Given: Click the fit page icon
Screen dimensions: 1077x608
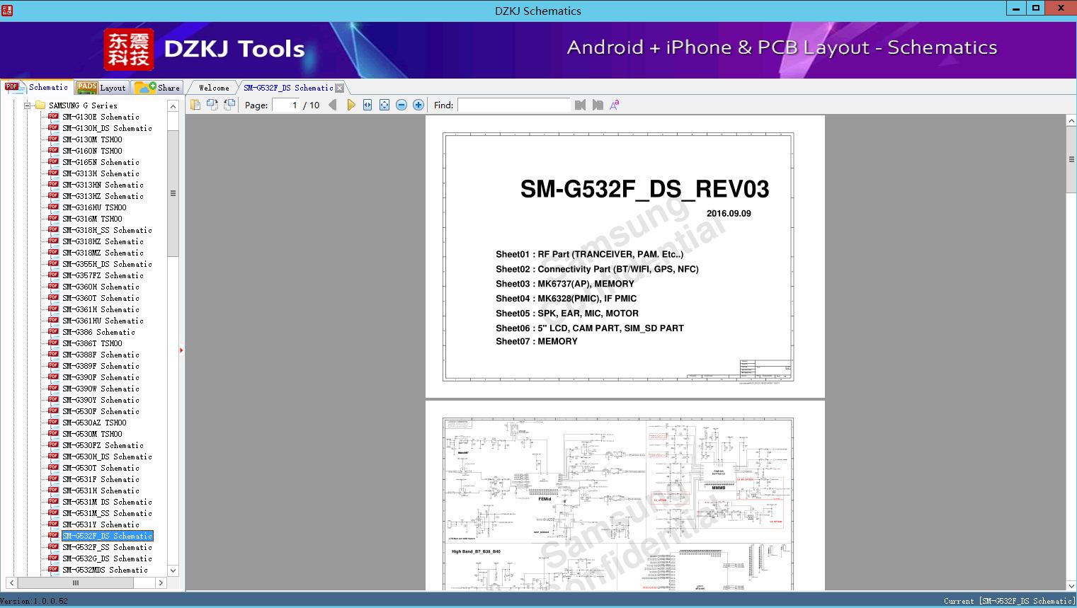Looking at the screenshot, I should (x=384, y=105).
